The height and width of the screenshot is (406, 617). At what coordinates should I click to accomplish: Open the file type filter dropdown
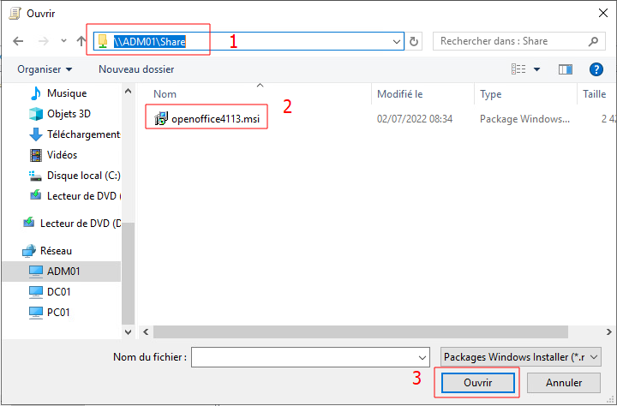pos(520,356)
